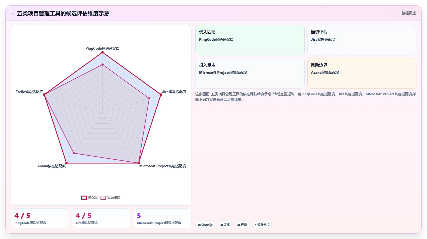The width and height of the screenshot is (427, 239).
Task: Toggle the 实施难度 legend entry
Action: pos(110,197)
